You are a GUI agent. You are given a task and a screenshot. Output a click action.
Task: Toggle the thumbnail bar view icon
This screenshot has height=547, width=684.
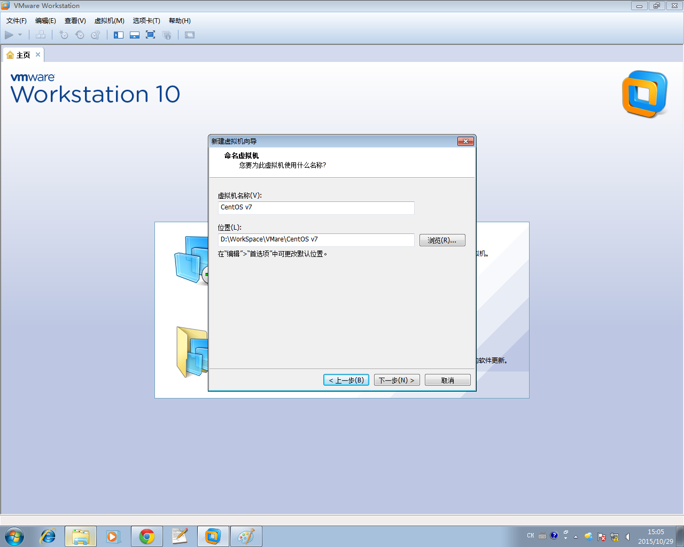click(135, 35)
